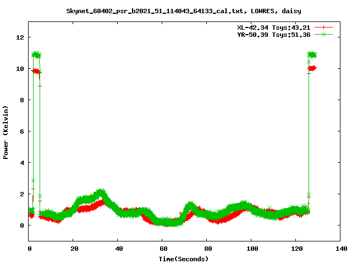Click the y-axis tick label 4

[22, 163]
